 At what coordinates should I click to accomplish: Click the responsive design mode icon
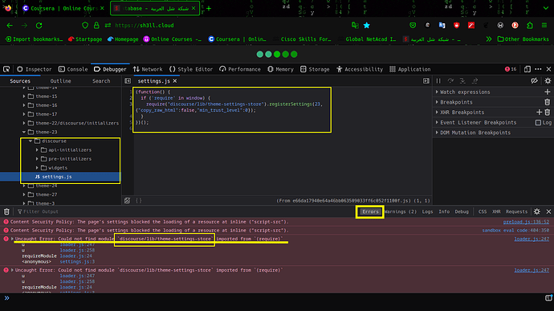(x=528, y=69)
